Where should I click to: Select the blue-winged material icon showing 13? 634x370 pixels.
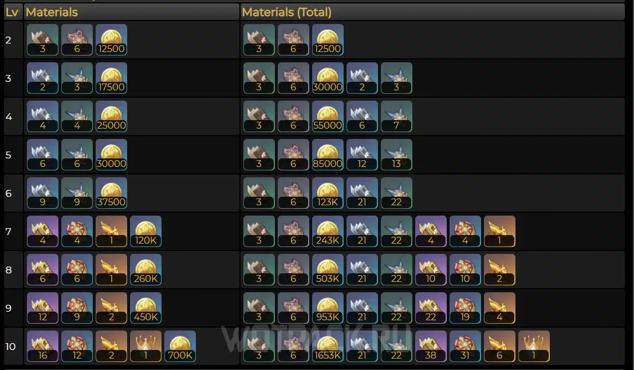pyautogui.click(x=396, y=154)
